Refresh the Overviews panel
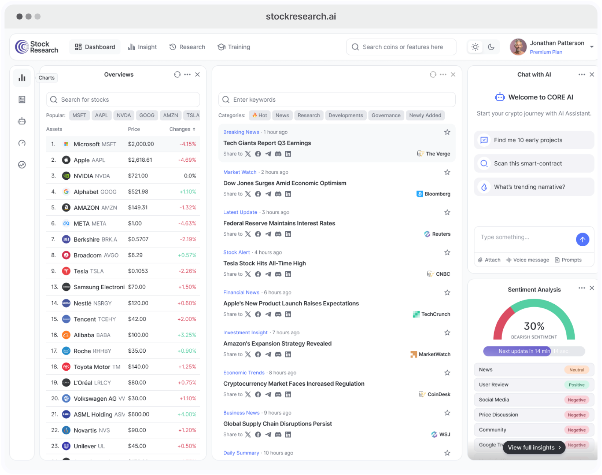The width and height of the screenshot is (602, 475). pyautogui.click(x=177, y=75)
